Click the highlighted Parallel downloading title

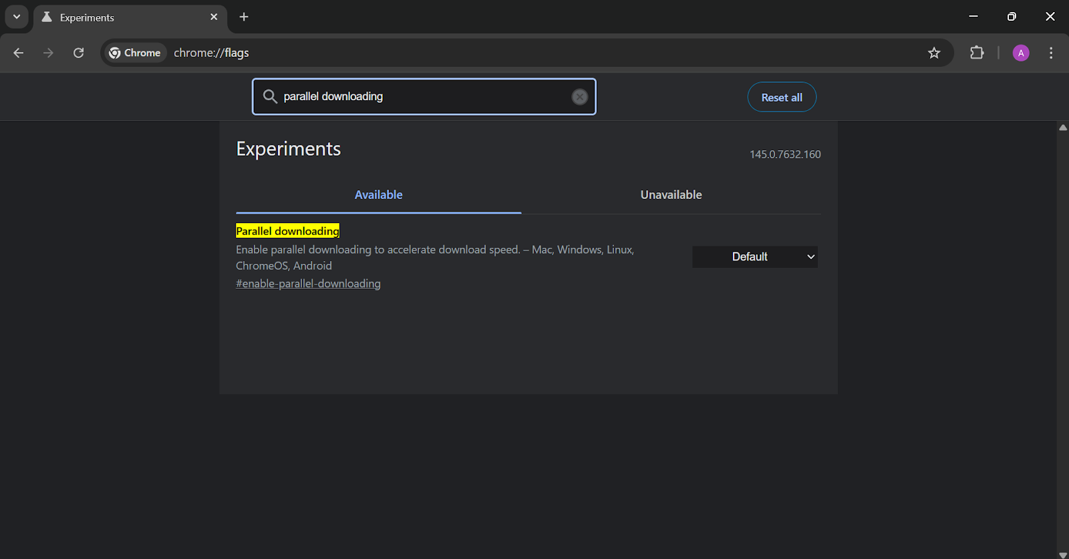[287, 231]
